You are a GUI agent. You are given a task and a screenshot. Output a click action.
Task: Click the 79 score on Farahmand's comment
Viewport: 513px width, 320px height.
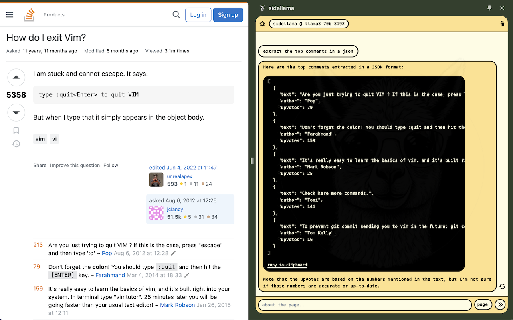point(37,266)
